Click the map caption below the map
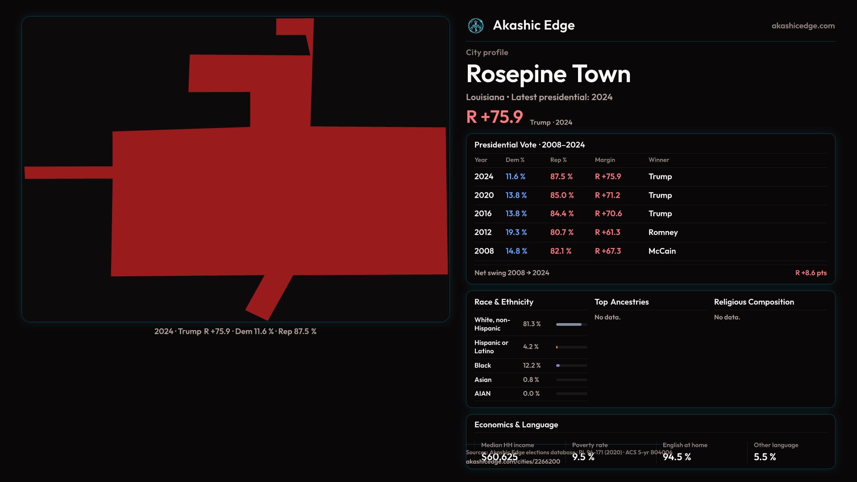This screenshot has width=857, height=482. pos(235,332)
